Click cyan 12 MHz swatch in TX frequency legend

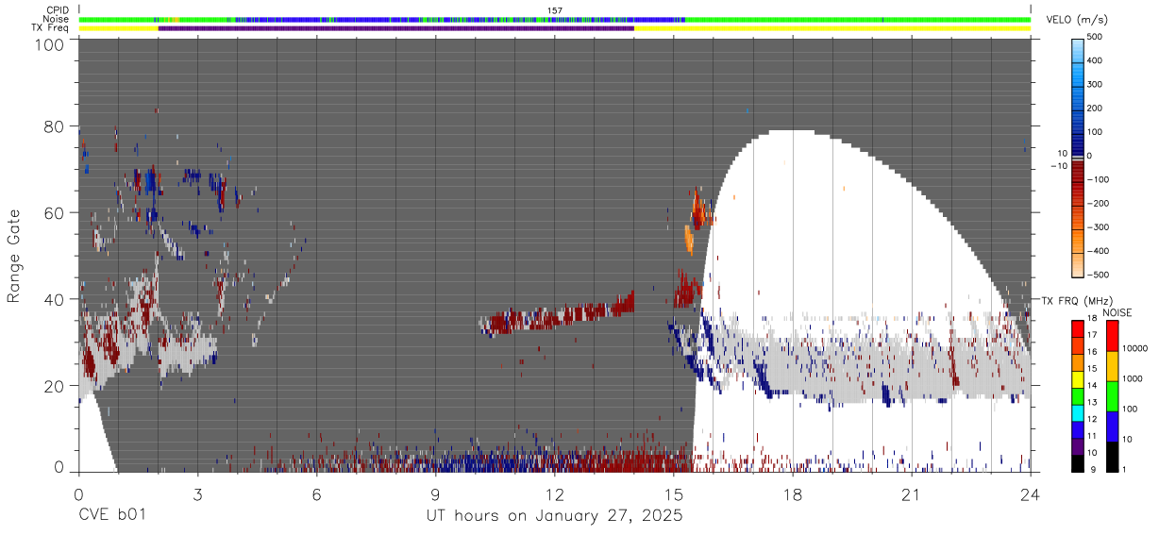click(1077, 412)
